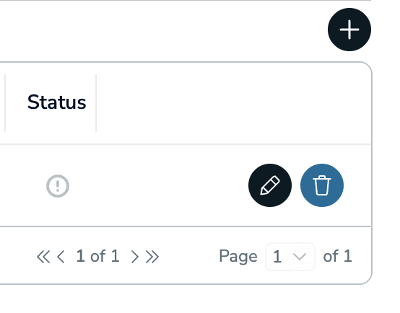Click the empty header cell right of Status
The height and width of the screenshot is (313, 400).
233,103
